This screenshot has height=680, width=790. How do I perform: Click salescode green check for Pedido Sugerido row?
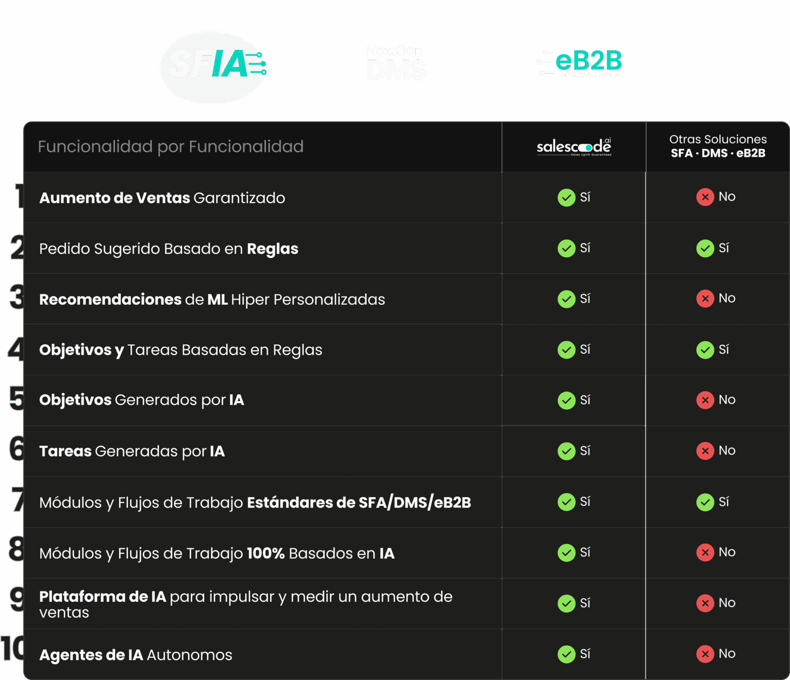pos(566,248)
